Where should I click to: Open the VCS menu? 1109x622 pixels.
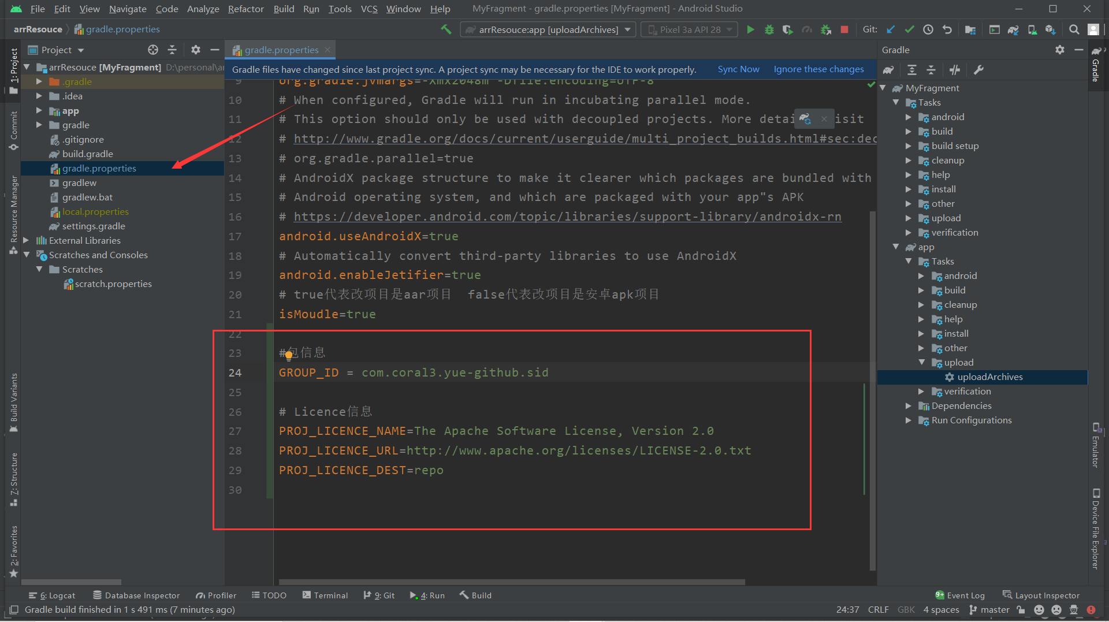point(369,9)
